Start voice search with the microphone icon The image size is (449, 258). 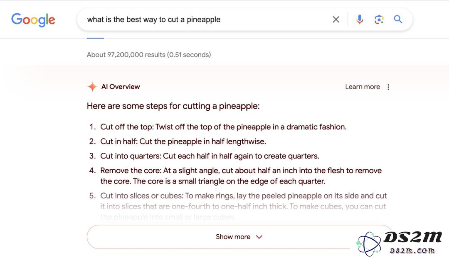point(360,20)
